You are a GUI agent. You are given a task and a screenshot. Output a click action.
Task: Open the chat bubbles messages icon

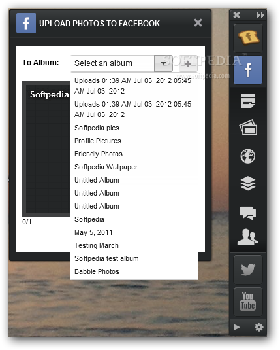pos(248,213)
